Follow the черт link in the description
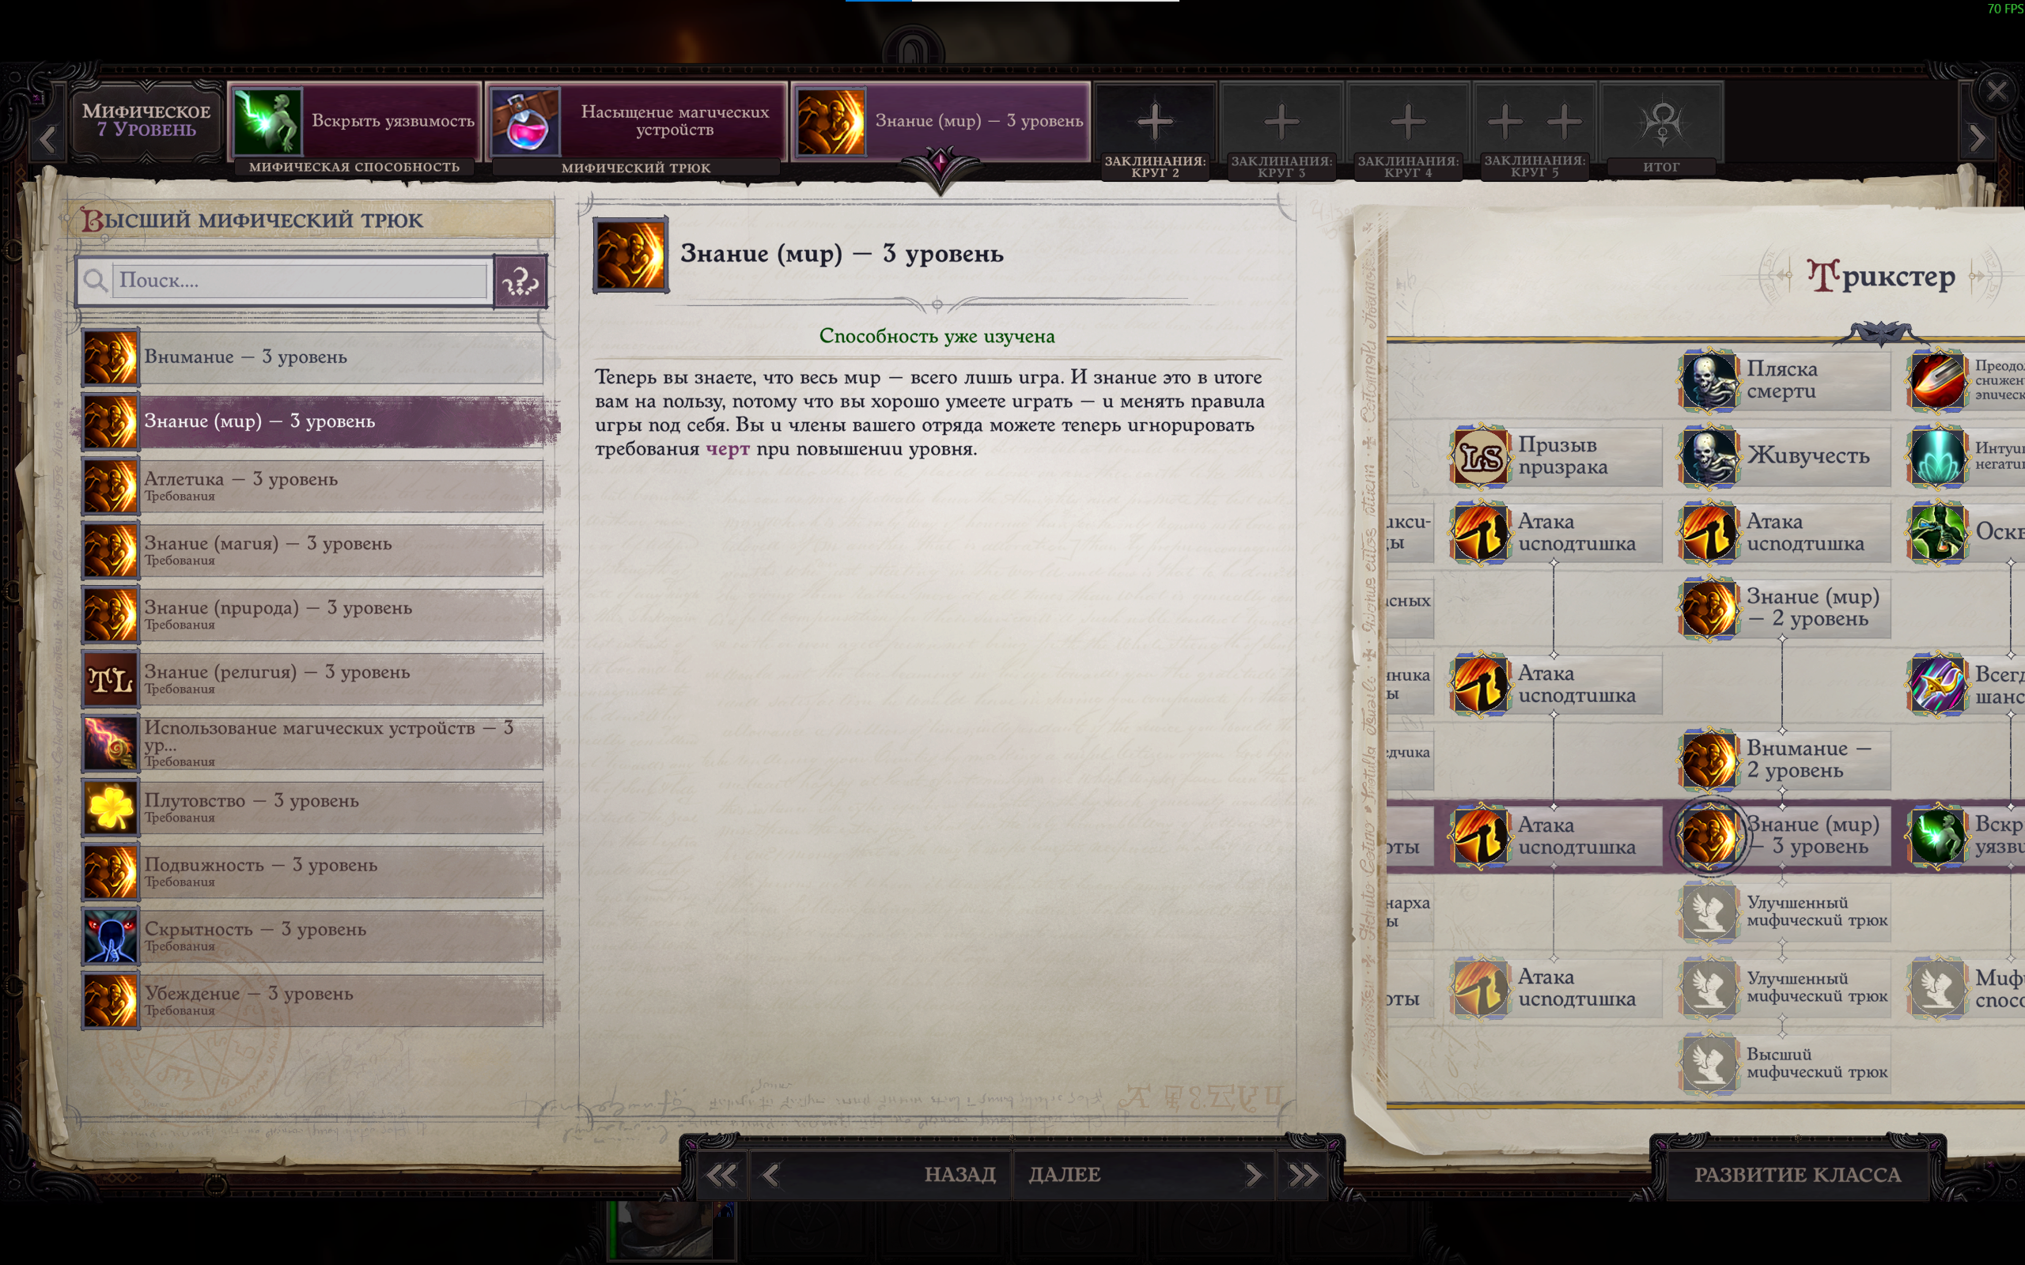This screenshot has width=2025, height=1265. (x=727, y=449)
